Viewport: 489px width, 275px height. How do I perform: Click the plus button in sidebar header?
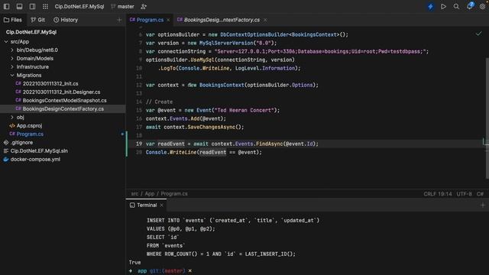point(119,20)
